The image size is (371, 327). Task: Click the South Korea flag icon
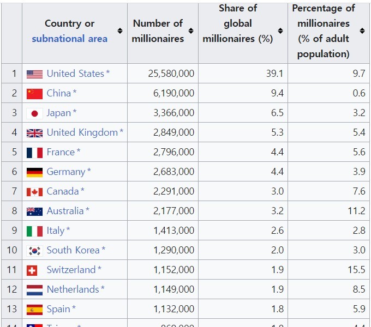tap(34, 250)
